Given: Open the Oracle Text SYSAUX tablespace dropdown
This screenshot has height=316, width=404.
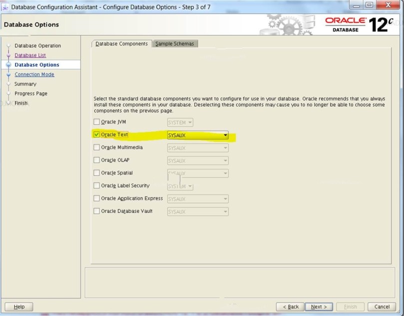Looking at the screenshot, I should coord(198,135).
